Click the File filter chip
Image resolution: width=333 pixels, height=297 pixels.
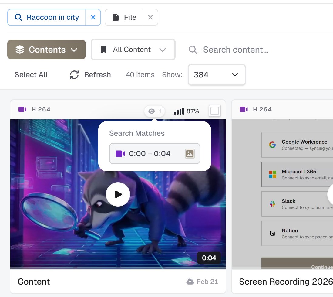tap(124, 17)
